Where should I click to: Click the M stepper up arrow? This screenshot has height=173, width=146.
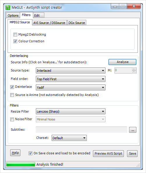(x=134, y=69)
